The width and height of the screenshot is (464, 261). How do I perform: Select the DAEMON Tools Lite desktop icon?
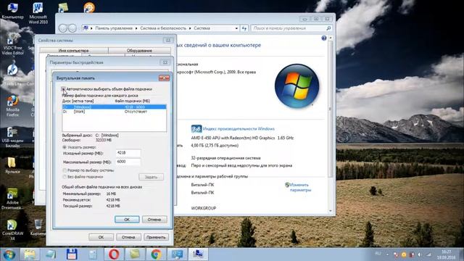[12, 75]
